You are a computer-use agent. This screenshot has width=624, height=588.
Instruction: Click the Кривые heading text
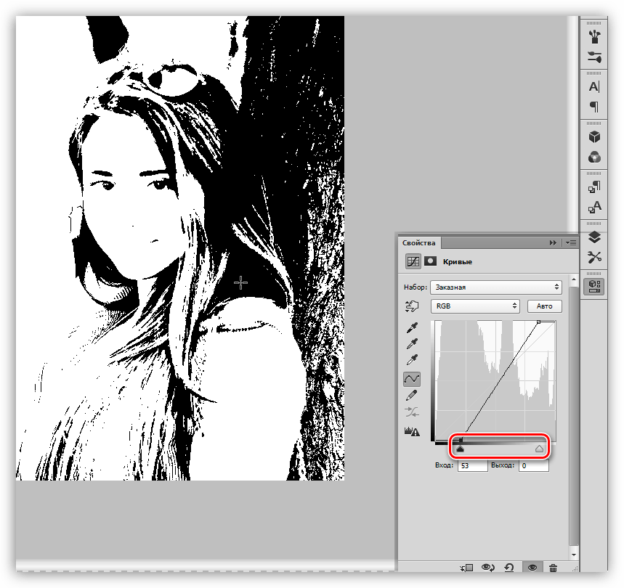tap(457, 261)
